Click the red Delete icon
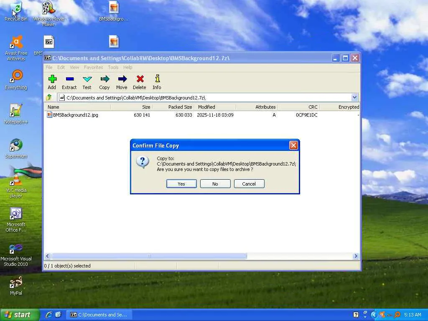The image size is (428, 321). (x=140, y=79)
